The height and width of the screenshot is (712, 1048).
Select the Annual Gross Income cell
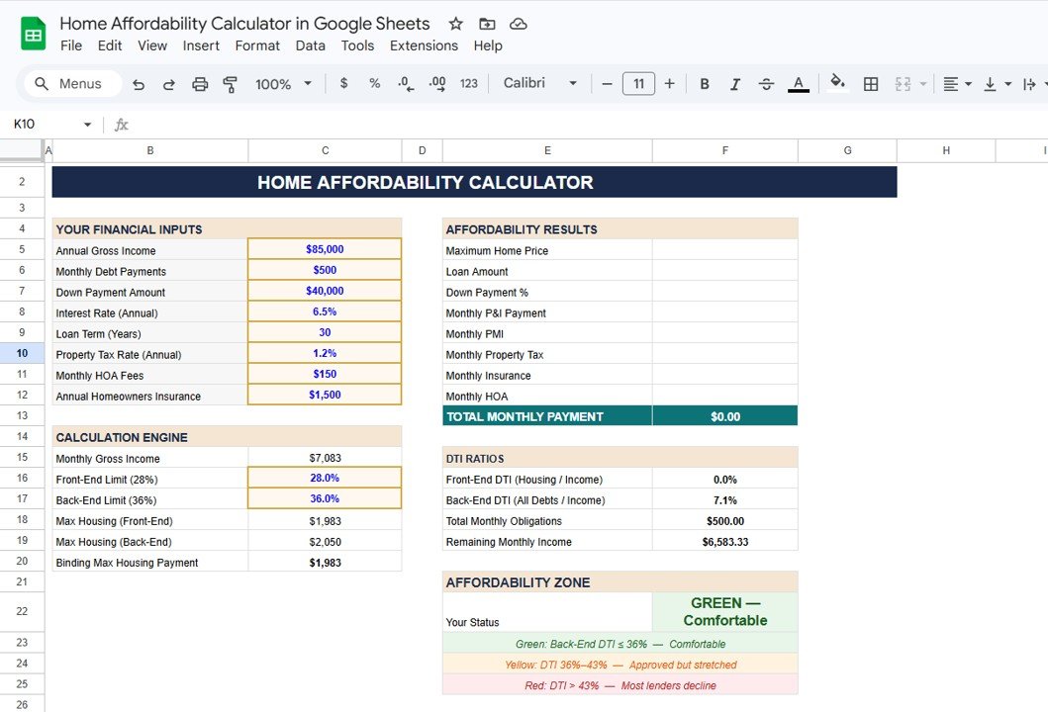pos(325,249)
